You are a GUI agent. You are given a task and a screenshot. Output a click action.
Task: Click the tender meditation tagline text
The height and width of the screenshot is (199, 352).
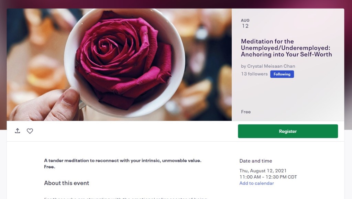[122, 161]
